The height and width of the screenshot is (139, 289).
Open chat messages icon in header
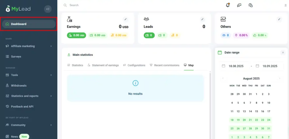239,5
